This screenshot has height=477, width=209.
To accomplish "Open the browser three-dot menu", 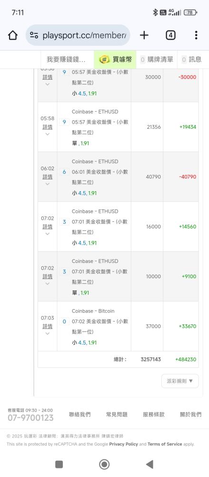I will coord(196,35).
